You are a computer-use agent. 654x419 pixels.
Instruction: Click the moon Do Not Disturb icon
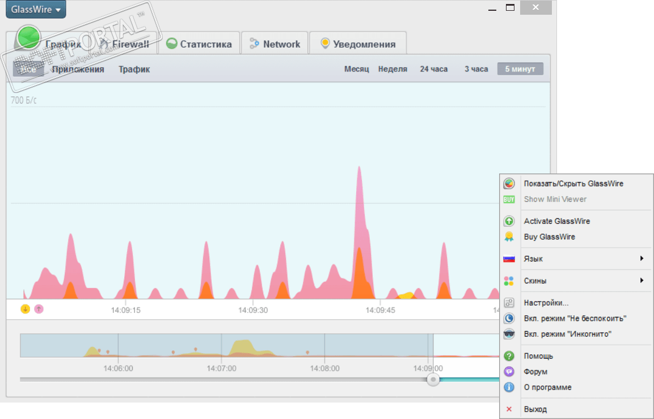pyautogui.click(x=509, y=319)
